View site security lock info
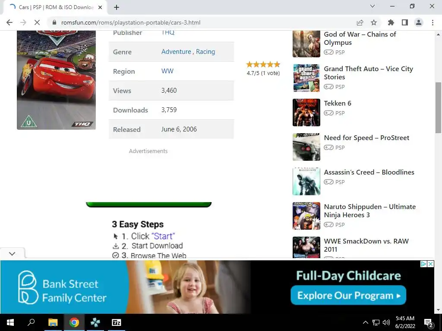 pos(54,22)
